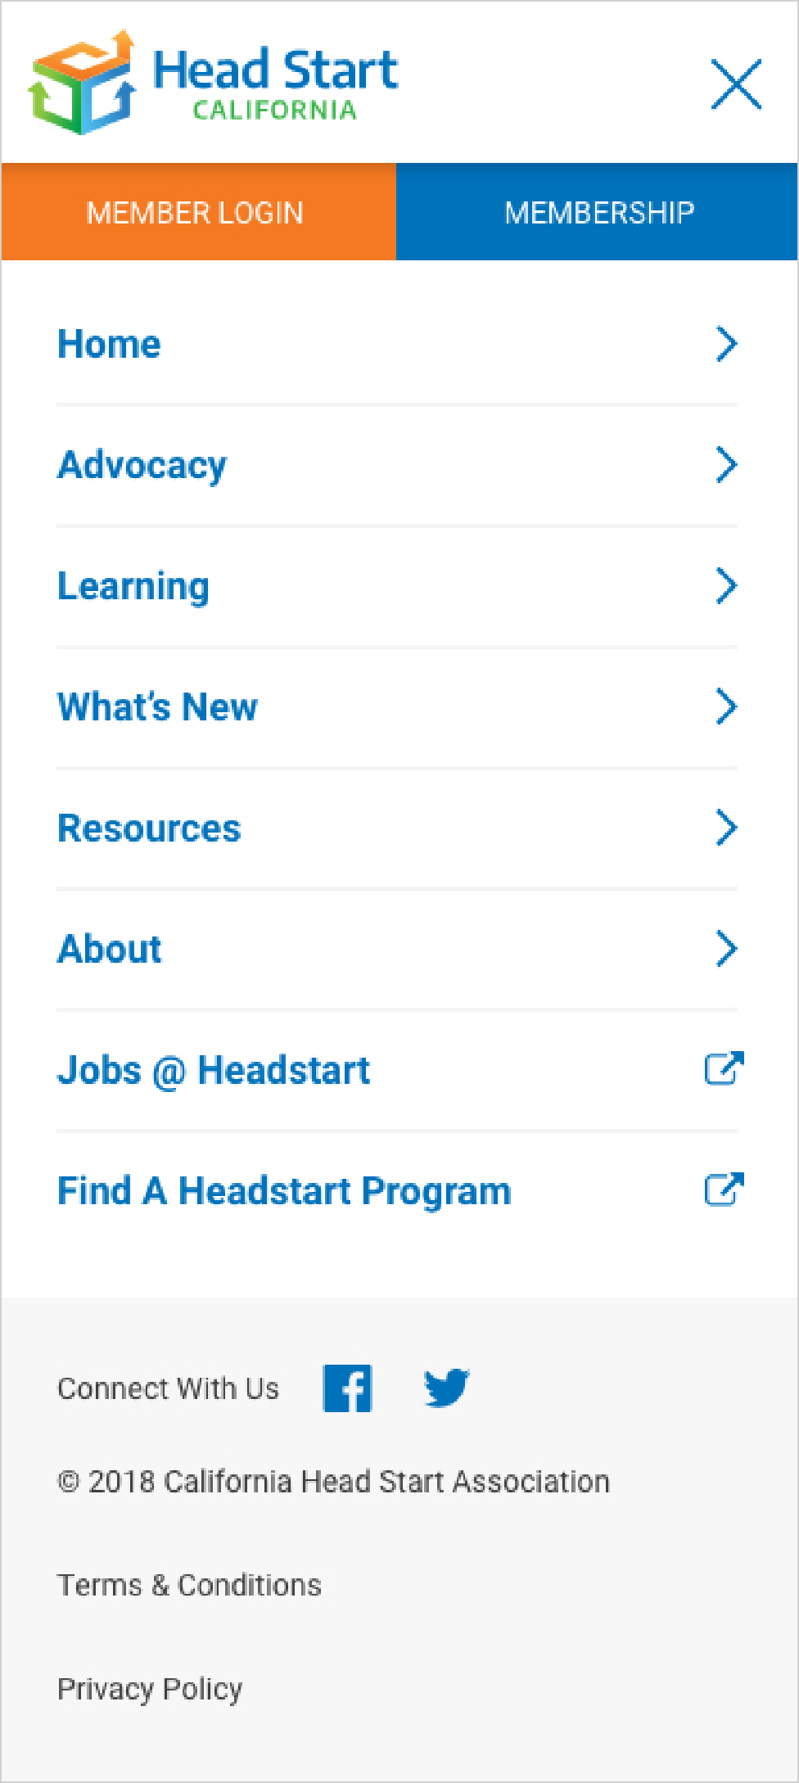Expand the Advocacy chevron arrow
The width and height of the screenshot is (799, 1783).
click(x=727, y=465)
